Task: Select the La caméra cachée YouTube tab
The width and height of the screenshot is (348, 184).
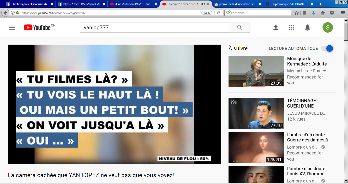Action: [185, 4]
